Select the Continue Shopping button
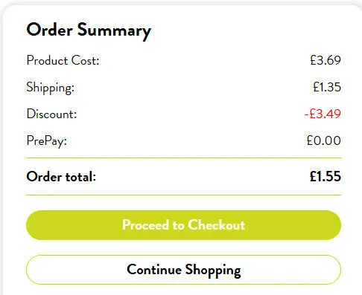Viewport: 362px width, 295px height. [183, 270]
